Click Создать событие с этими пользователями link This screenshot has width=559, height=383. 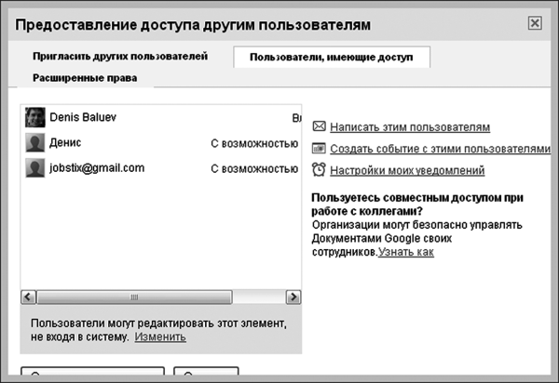pyautogui.click(x=439, y=149)
